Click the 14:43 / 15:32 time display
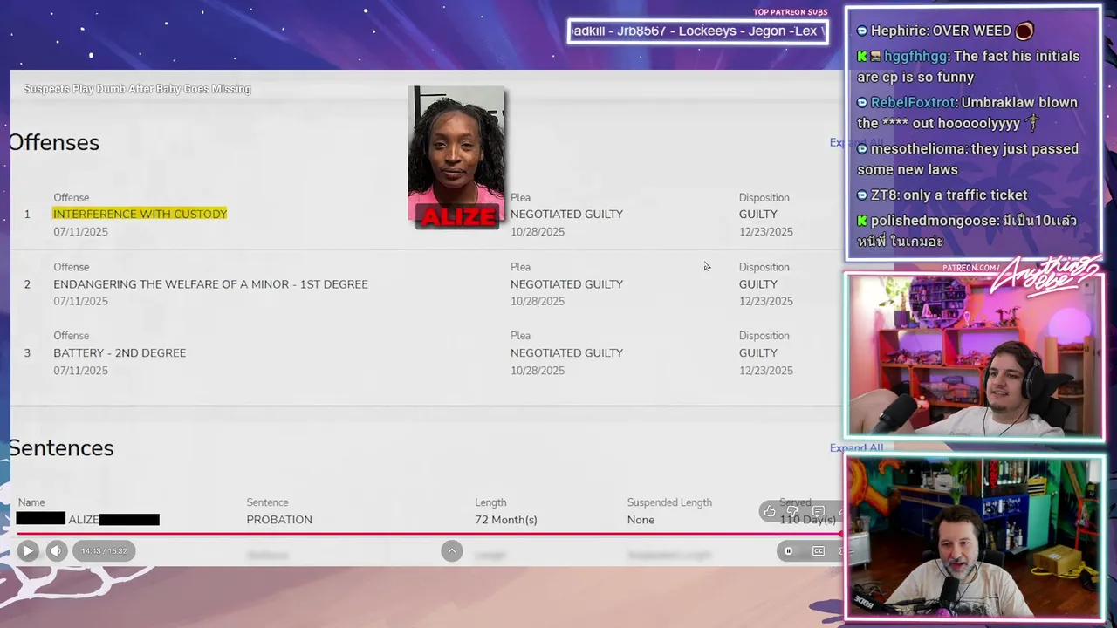The image size is (1117, 628). [x=105, y=550]
